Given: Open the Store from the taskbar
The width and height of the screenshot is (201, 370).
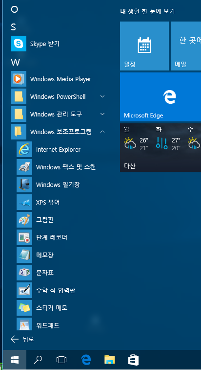Looking at the screenshot, I should 133,360.
